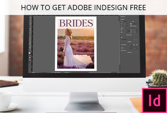Click the bottom margin field
Viewport: 167px width, 113px height.
(125, 32)
